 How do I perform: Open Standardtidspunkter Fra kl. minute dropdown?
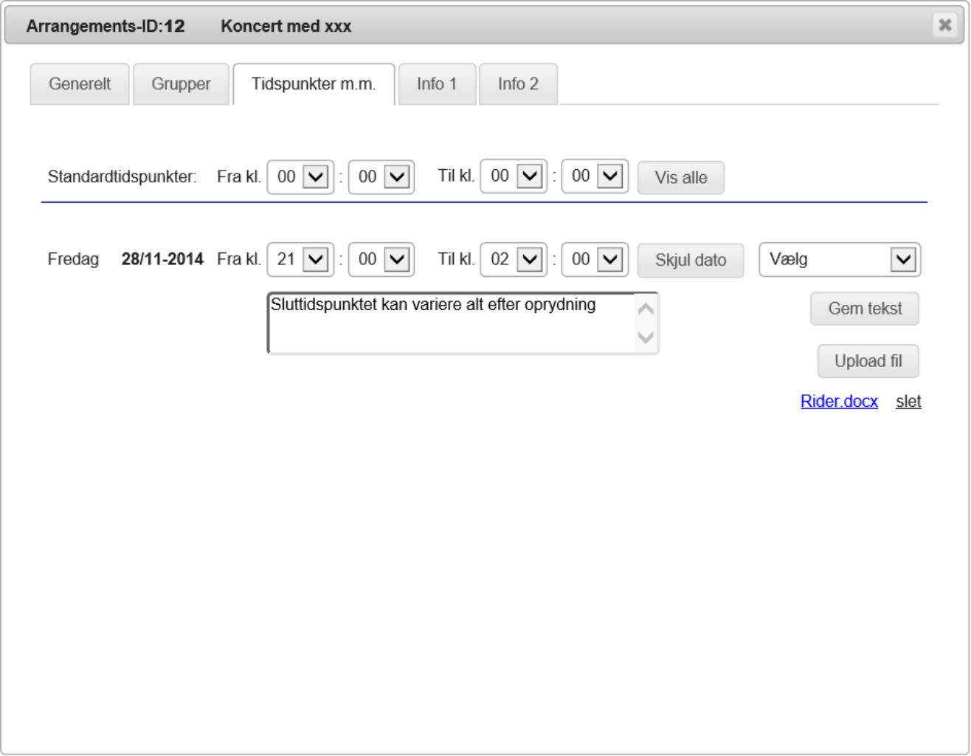[x=381, y=177]
